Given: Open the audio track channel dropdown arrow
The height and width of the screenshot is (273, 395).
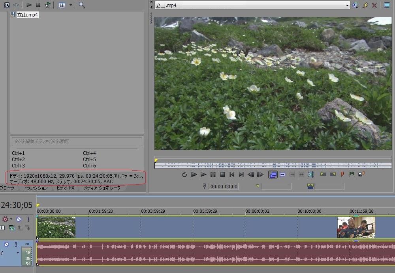Looking at the screenshot, I should pos(17,253).
